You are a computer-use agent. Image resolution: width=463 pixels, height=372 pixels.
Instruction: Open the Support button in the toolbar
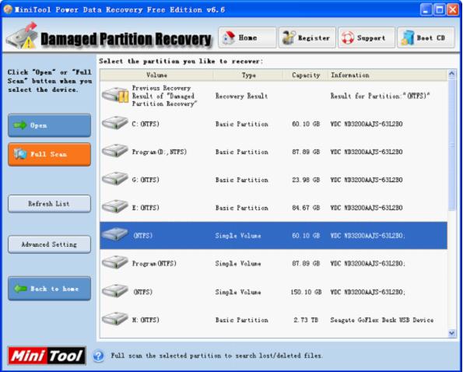tap(367, 37)
